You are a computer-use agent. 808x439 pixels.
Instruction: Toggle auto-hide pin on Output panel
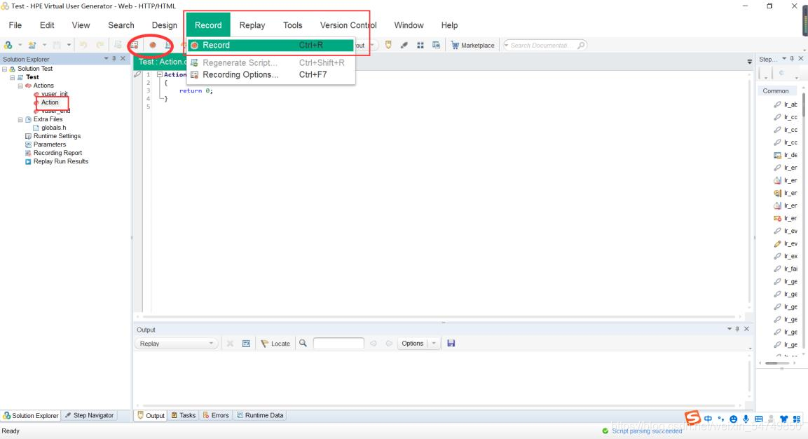(737, 329)
